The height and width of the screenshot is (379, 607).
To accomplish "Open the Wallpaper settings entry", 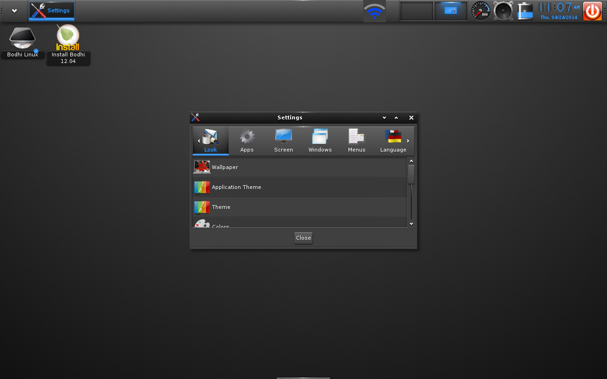I will coord(299,167).
